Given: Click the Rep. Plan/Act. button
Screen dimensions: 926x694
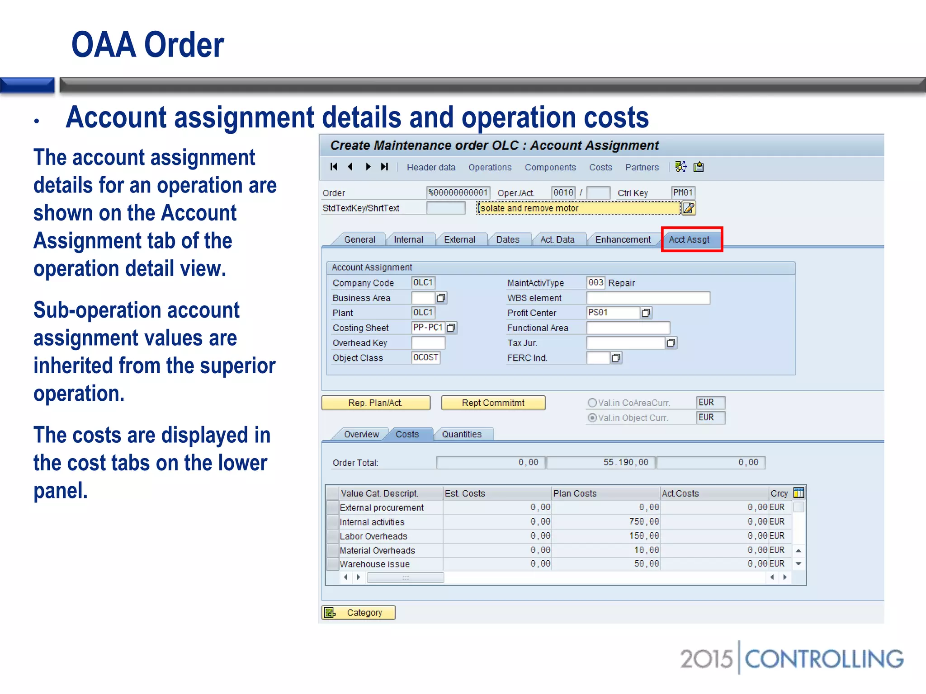Looking at the screenshot, I should click(376, 403).
